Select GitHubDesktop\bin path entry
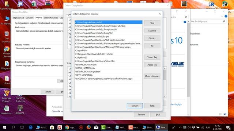This screenshot has width=234, height=131. coord(109,40)
